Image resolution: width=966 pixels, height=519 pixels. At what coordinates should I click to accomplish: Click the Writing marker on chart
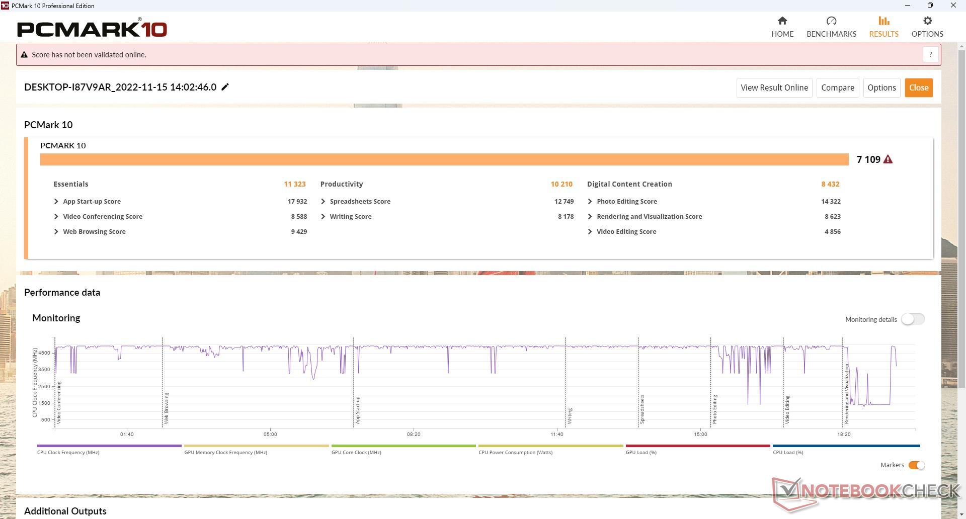[x=570, y=416]
